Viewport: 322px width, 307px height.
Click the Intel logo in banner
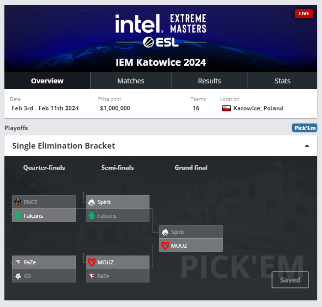click(x=139, y=24)
